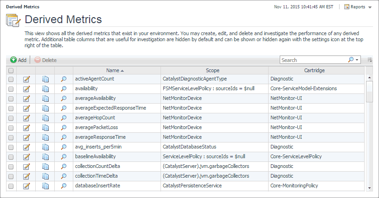The width and height of the screenshot is (379, 198).
Task: Click the Scope column header
Action: [x=213, y=70]
